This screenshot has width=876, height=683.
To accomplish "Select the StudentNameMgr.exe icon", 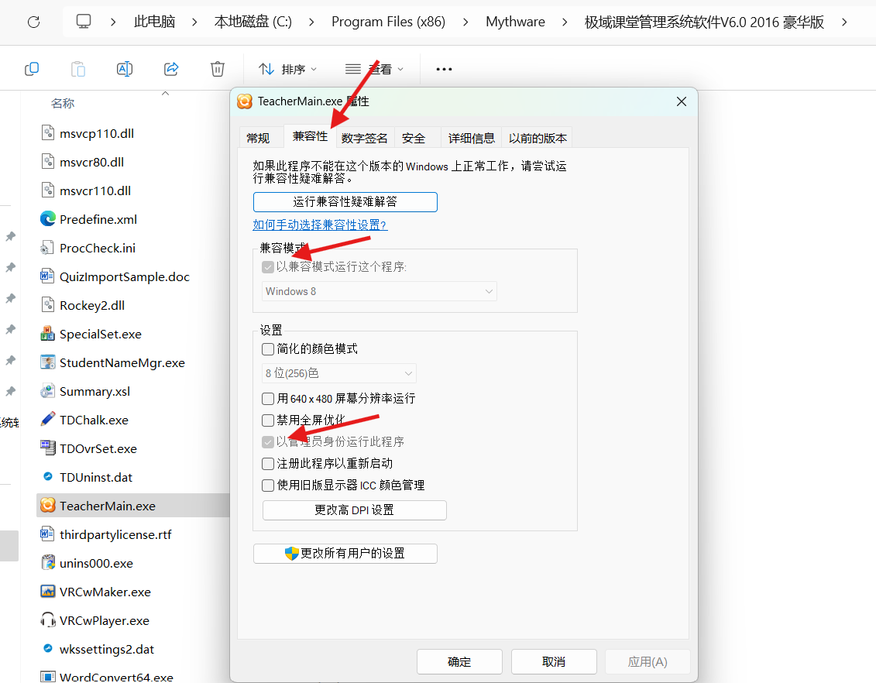I will tap(48, 362).
